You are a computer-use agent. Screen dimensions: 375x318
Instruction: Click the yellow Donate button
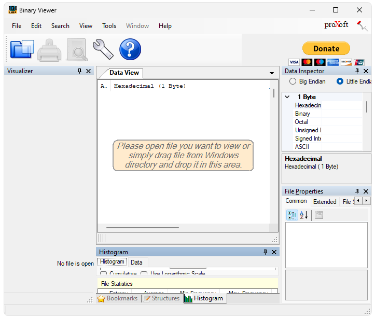pos(326,49)
